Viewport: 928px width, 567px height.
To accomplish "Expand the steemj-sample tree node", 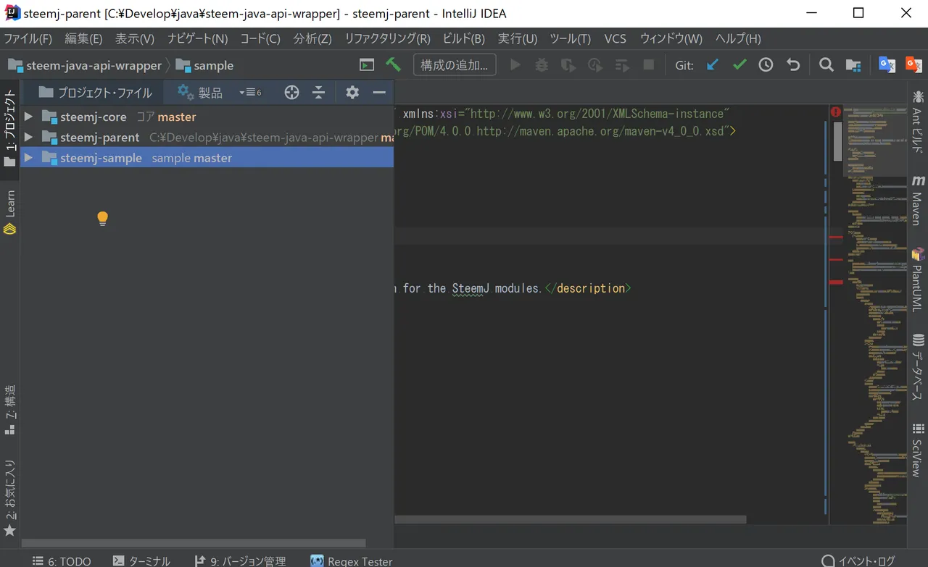I will click(x=28, y=158).
